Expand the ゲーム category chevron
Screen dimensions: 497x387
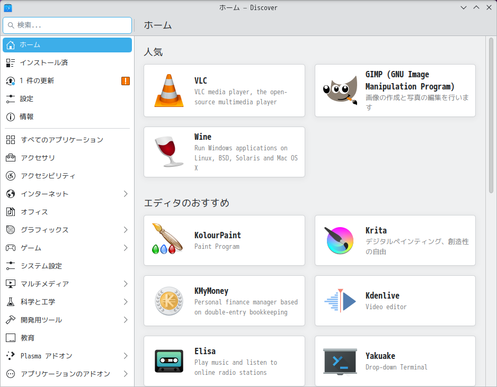126,248
